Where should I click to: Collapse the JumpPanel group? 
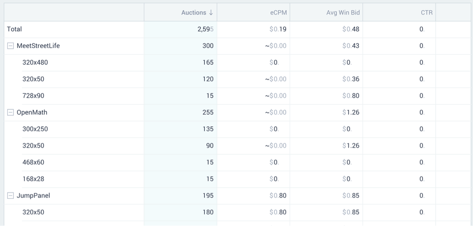coord(10,196)
